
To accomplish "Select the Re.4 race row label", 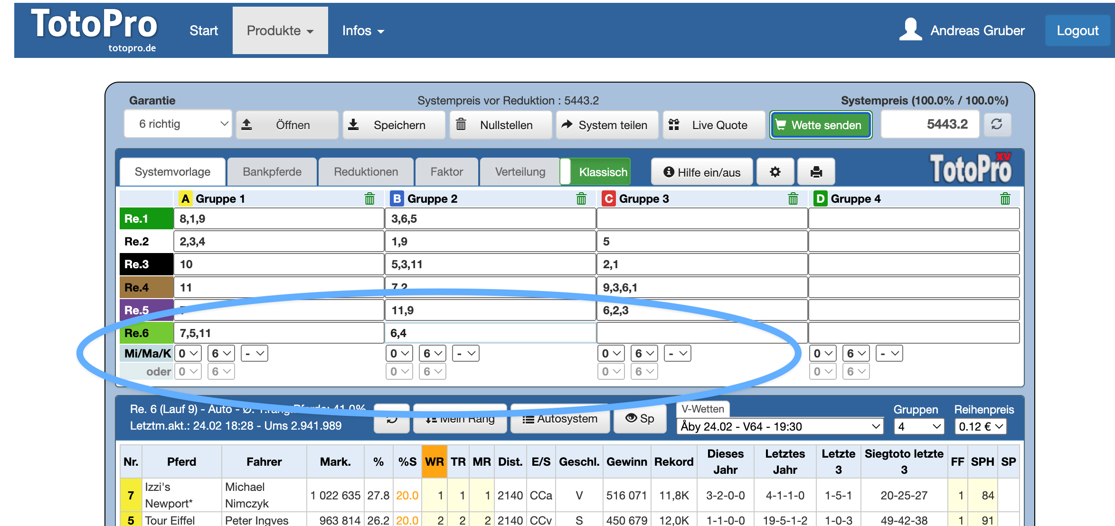I will [146, 288].
